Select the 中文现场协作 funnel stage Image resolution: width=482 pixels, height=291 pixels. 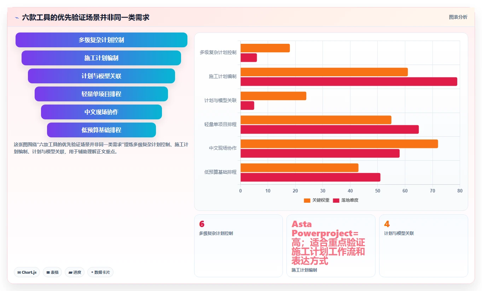tap(101, 112)
